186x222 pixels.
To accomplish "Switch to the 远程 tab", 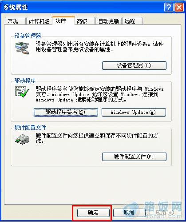I will 132,21.
